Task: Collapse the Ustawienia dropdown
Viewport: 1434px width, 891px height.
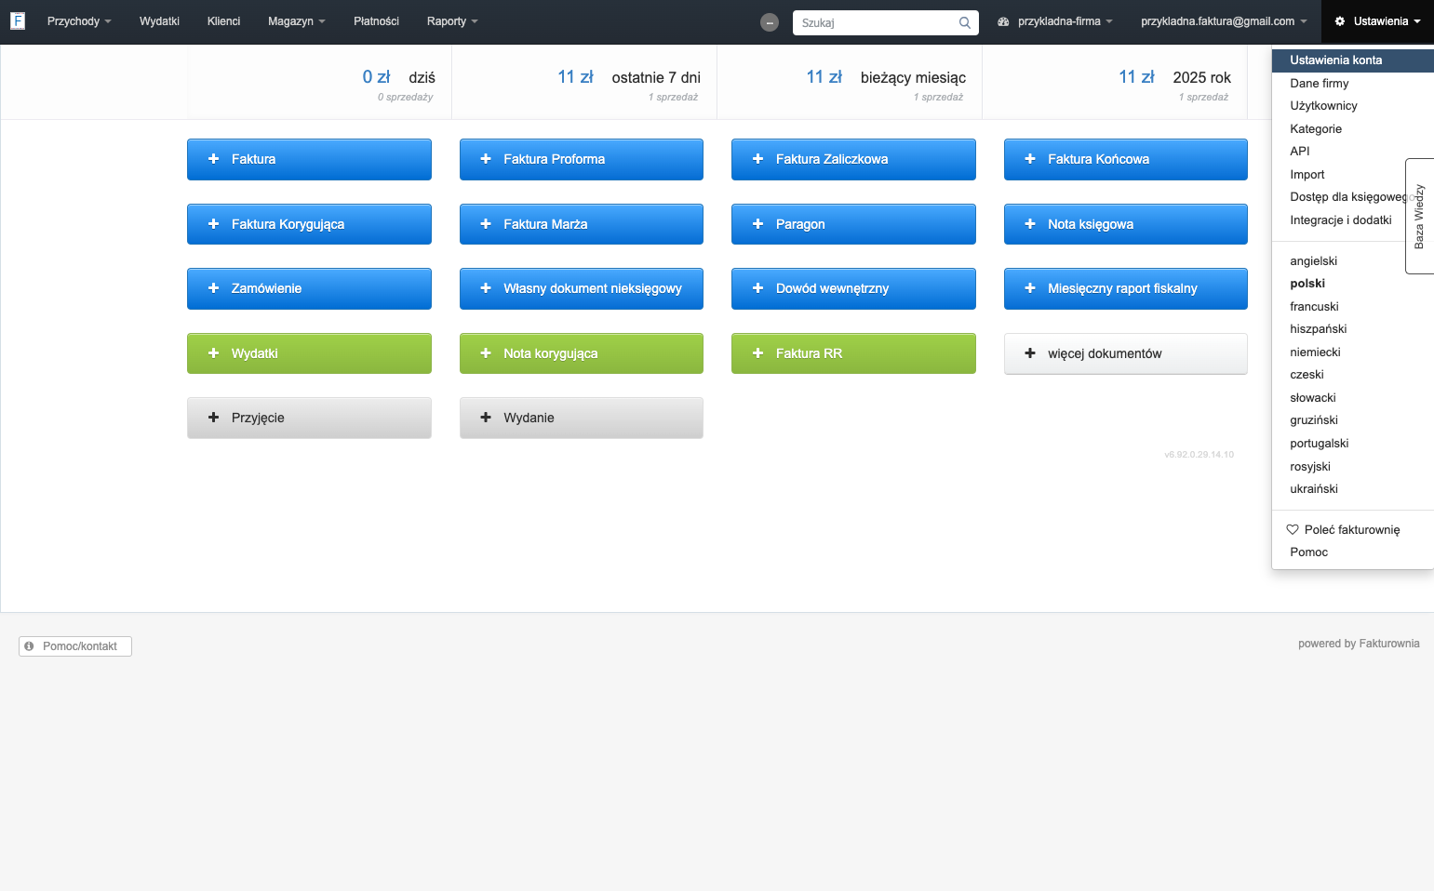Action: point(1377,21)
